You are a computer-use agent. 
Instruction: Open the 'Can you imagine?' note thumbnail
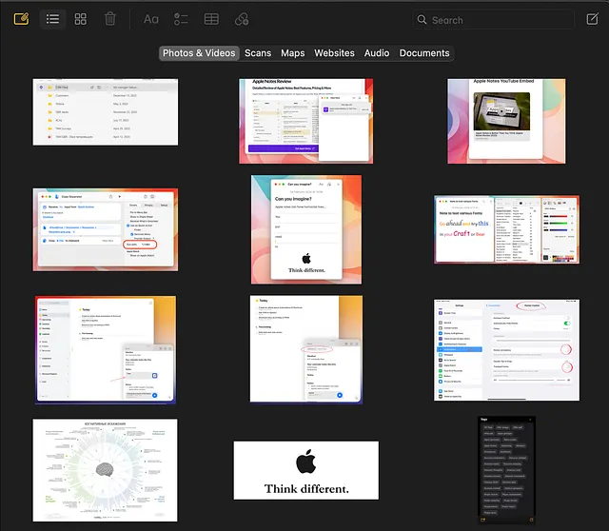point(306,229)
